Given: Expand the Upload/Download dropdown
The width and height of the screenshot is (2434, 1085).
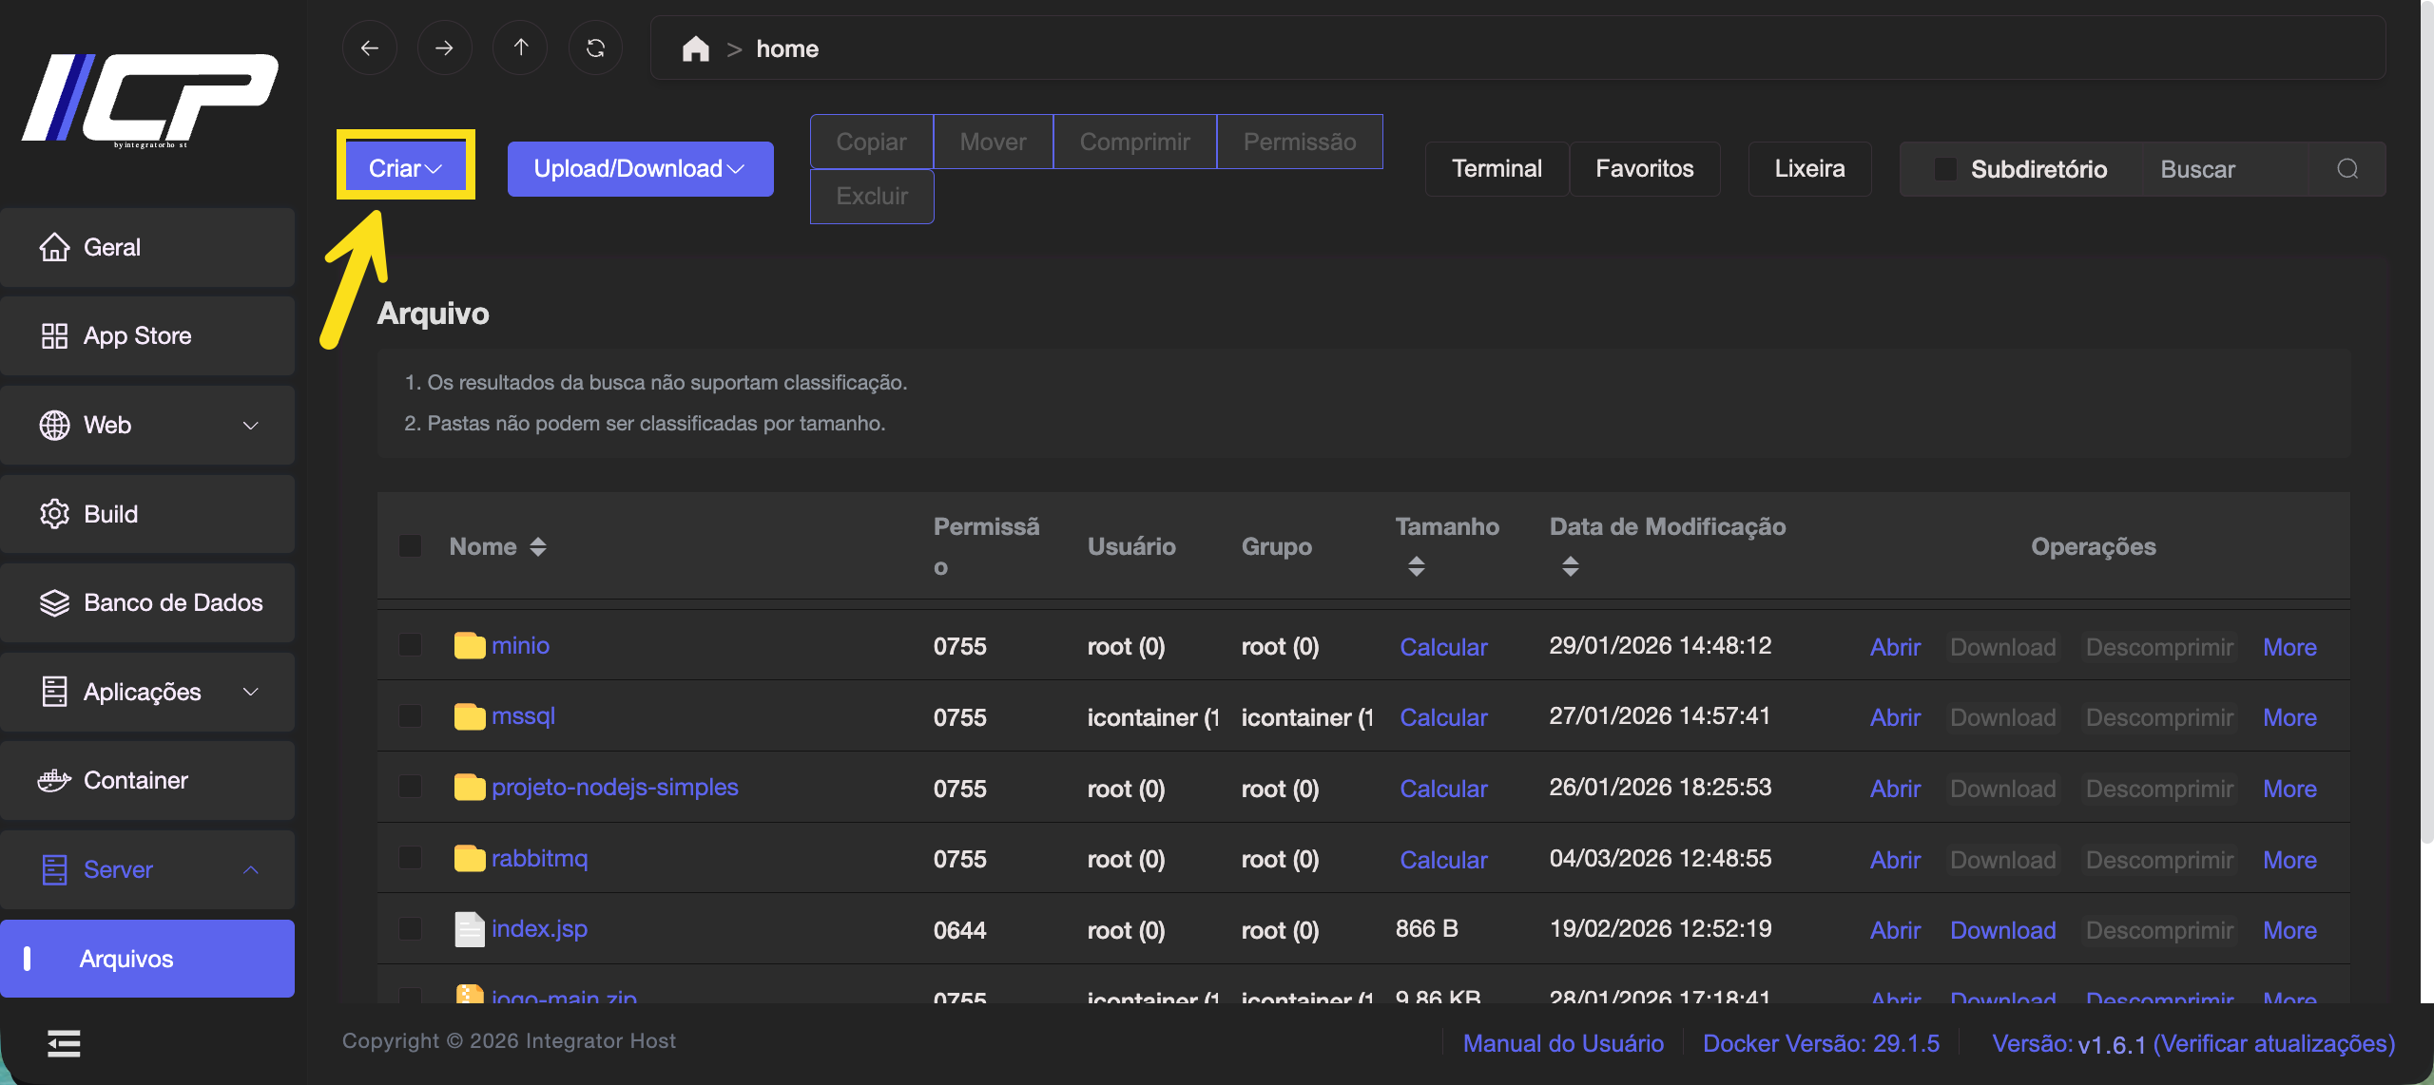Looking at the screenshot, I should coord(639,169).
